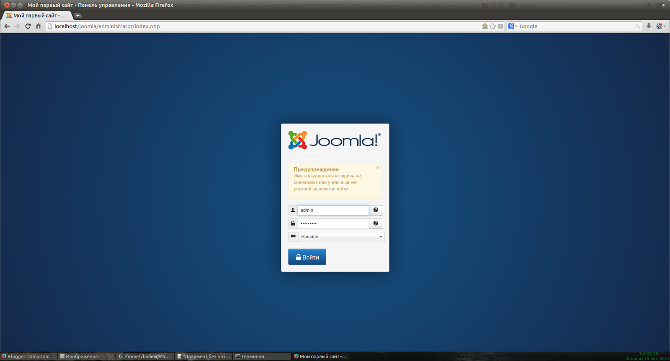Click the Войти login button
The image size is (670, 361).
pyautogui.click(x=307, y=257)
